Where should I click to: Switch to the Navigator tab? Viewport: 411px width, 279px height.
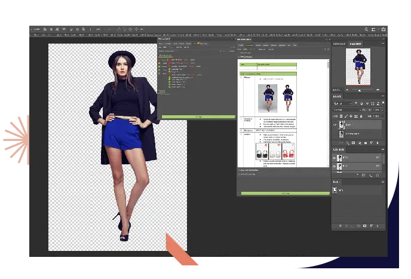pyautogui.click(x=355, y=44)
